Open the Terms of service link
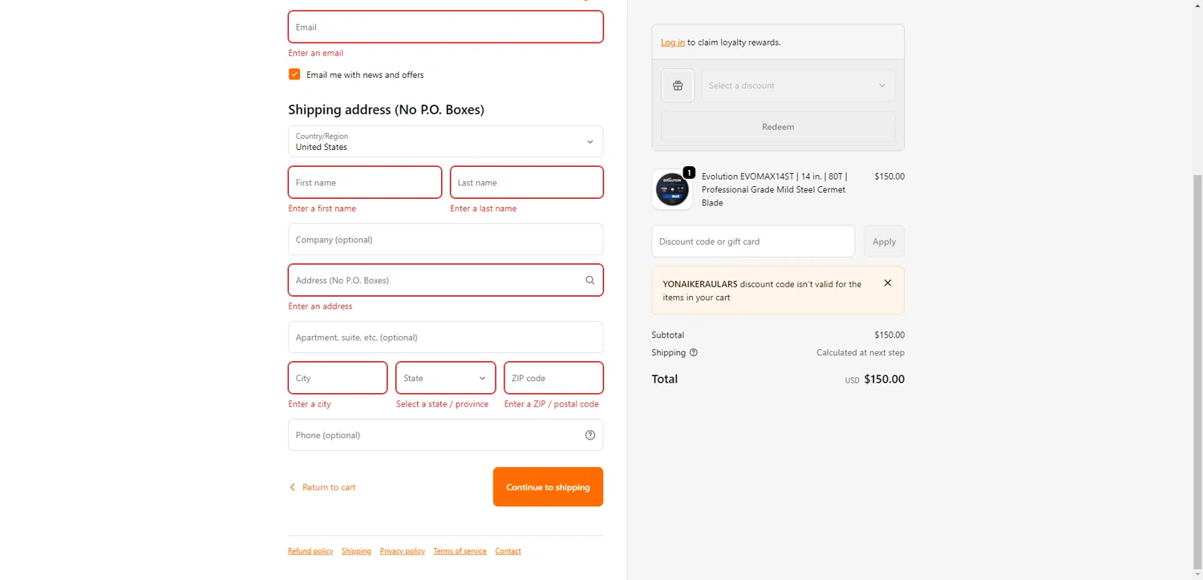 [x=460, y=551]
